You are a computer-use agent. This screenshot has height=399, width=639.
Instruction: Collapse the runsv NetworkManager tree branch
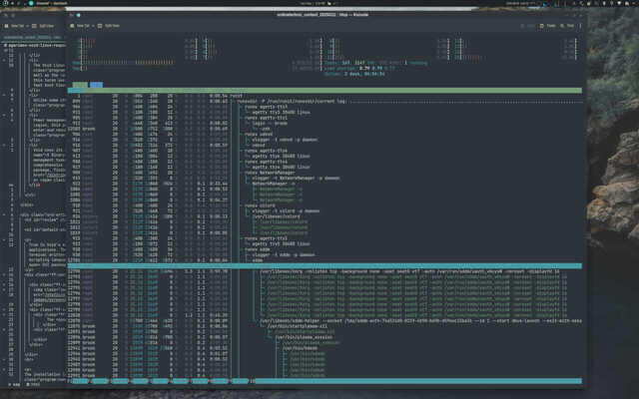click(272, 173)
